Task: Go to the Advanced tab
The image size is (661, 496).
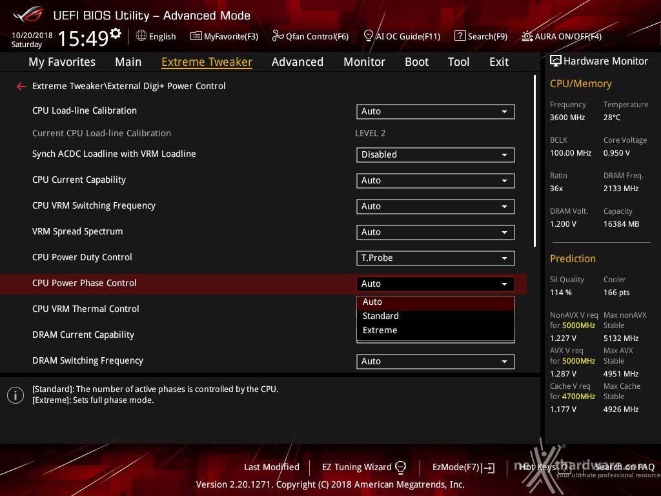Action: click(x=298, y=62)
